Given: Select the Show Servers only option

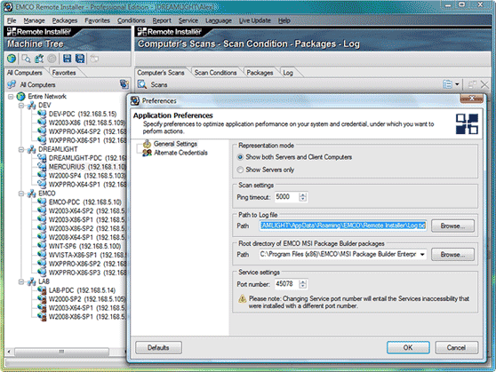Looking at the screenshot, I should tap(240, 170).
